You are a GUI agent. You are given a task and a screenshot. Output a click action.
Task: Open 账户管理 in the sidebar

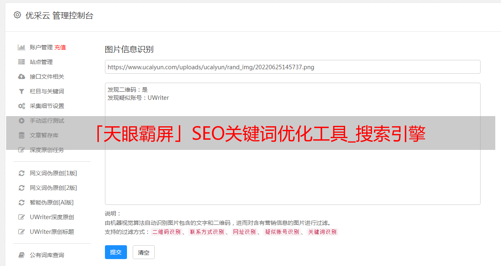41,47
